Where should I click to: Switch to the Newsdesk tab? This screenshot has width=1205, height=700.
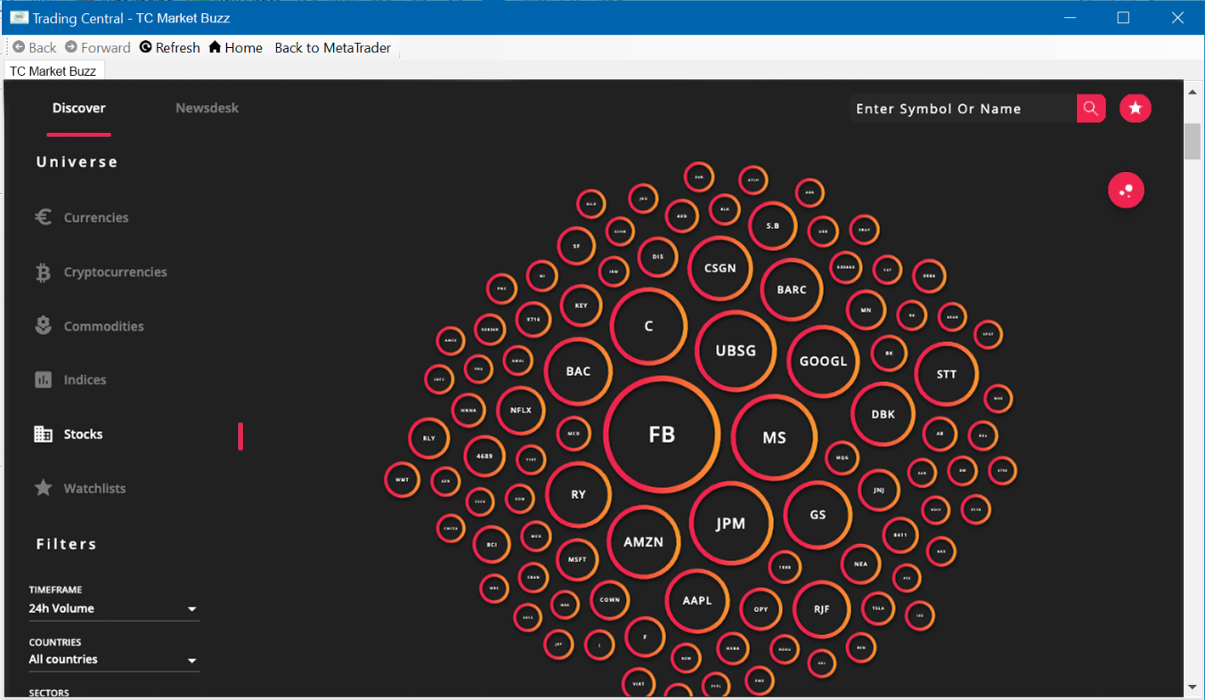point(207,109)
